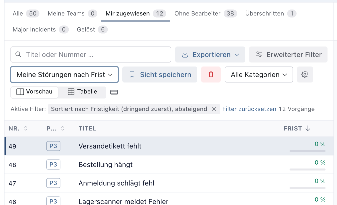Open the gear settings button
Image resolution: width=337 pixels, height=205 pixels.
pyautogui.click(x=305, y=74)
